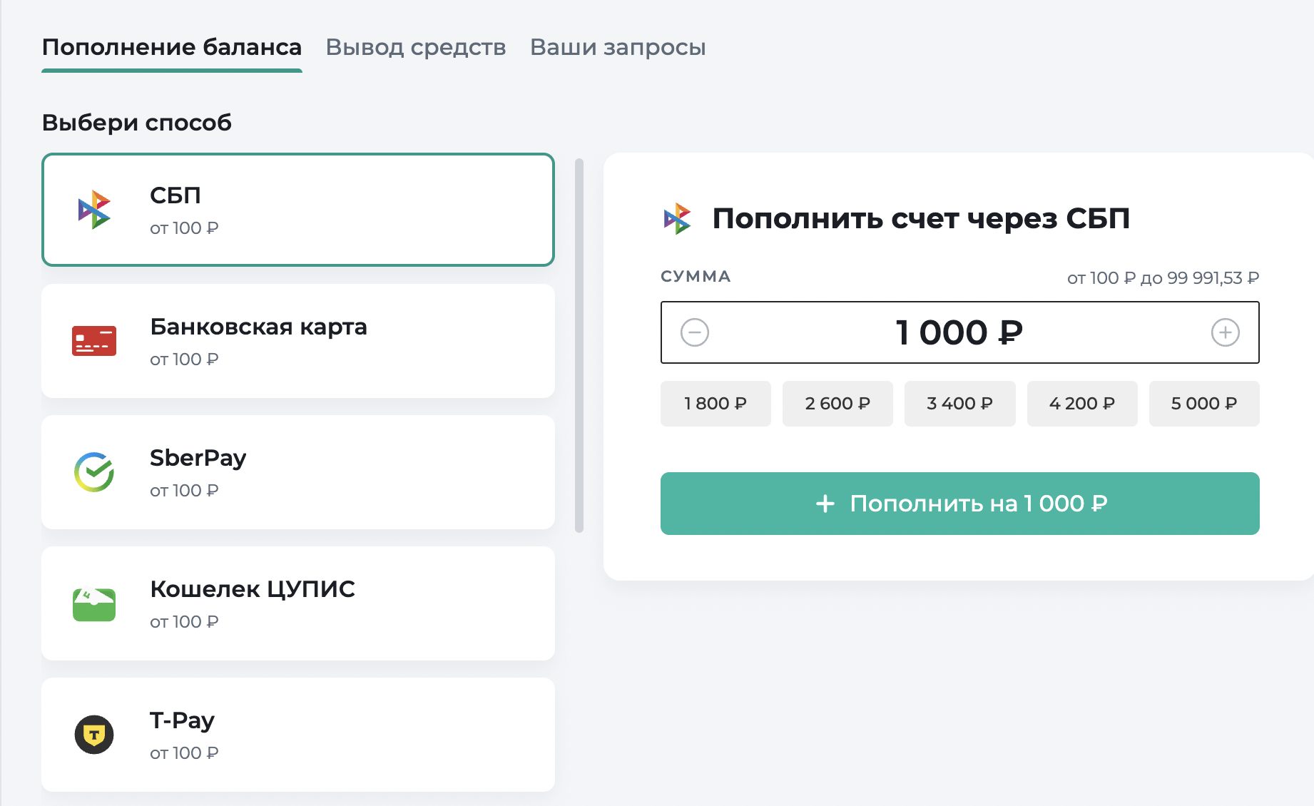Click 'от 100 ₽' under СБП
Viewport: 1314px width, 806px height.
pos(184,228)
